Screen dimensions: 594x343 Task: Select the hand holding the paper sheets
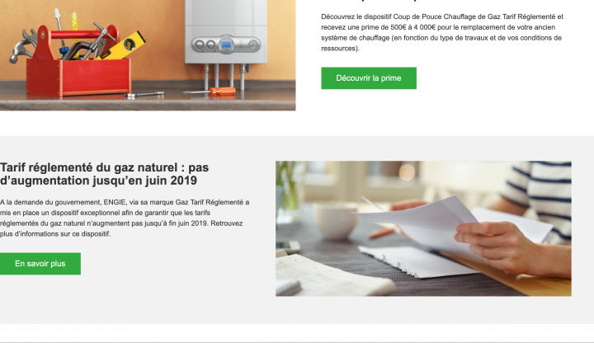coord(494,242)
